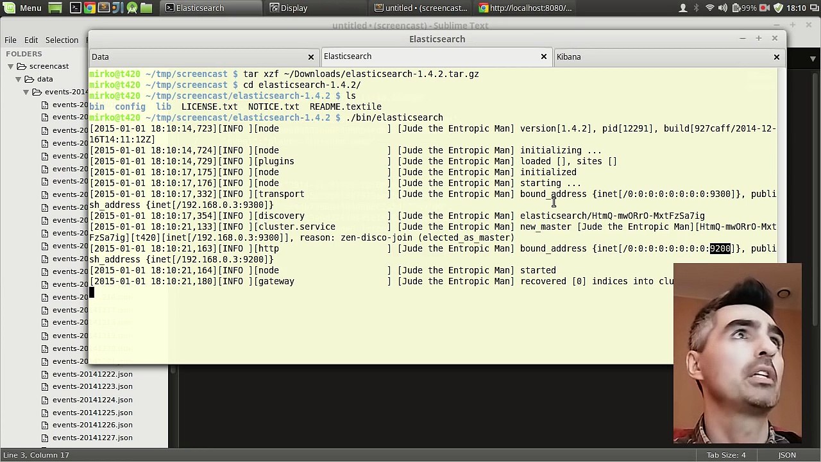Click the highlighted 9200 port in terminal
Screen dimensions: 821x462
pyautogui.click(x=720, y=248)
